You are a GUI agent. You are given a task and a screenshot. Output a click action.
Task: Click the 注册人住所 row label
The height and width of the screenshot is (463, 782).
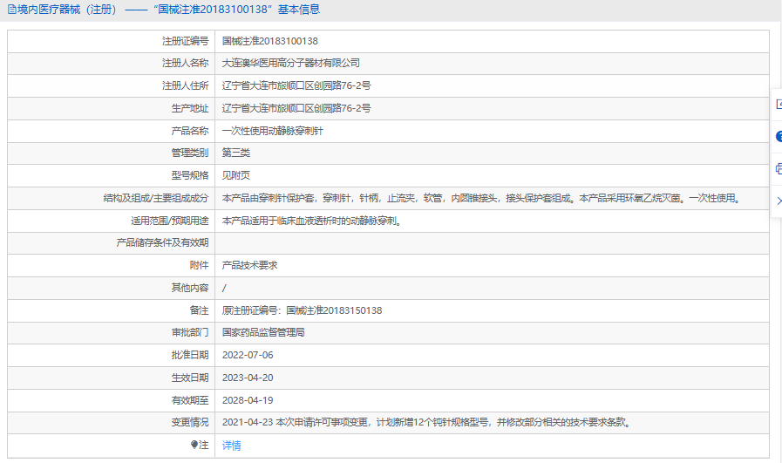click(185, 85)
